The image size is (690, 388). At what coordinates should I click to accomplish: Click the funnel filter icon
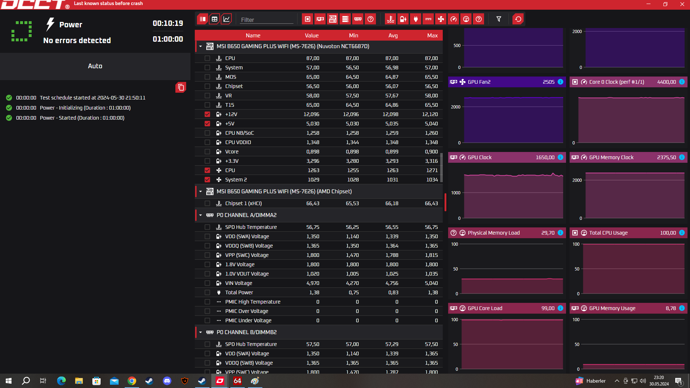click(499, 19)
